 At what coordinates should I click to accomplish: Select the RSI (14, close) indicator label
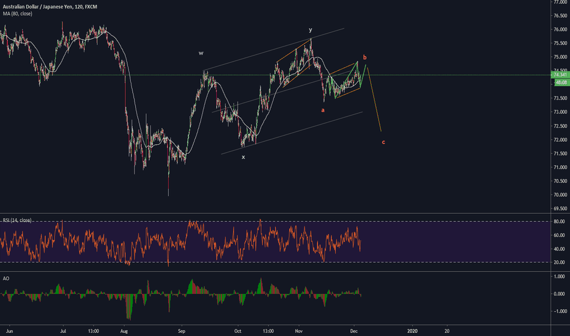(x=17, y=221)
